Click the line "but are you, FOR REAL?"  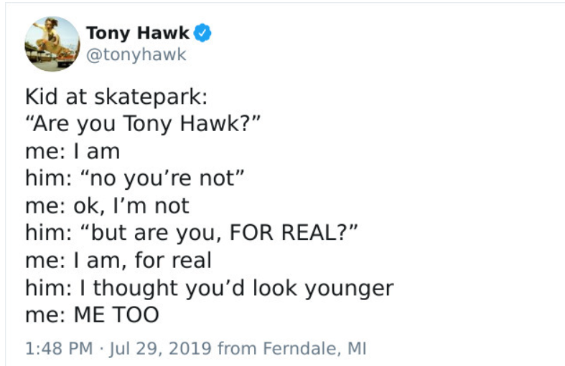(191, 233)
